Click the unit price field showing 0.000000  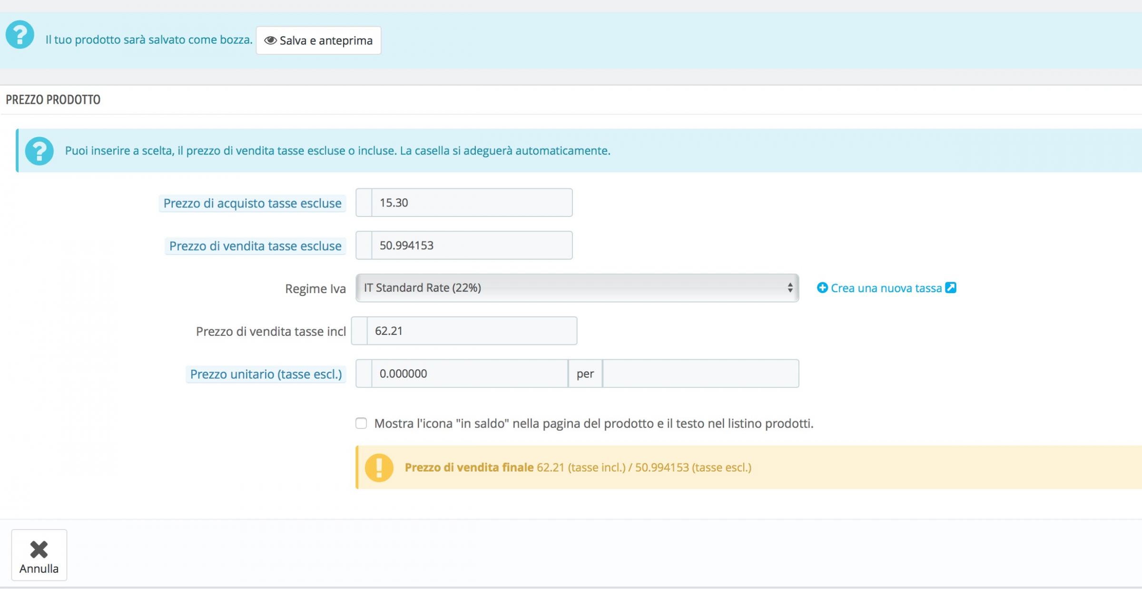coord(469,374)
